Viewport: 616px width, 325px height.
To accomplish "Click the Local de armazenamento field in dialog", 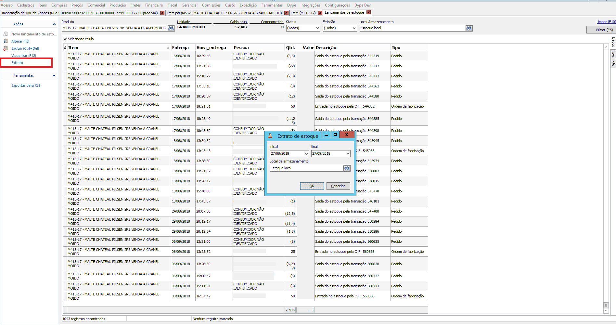I will (x=307, y=168).
